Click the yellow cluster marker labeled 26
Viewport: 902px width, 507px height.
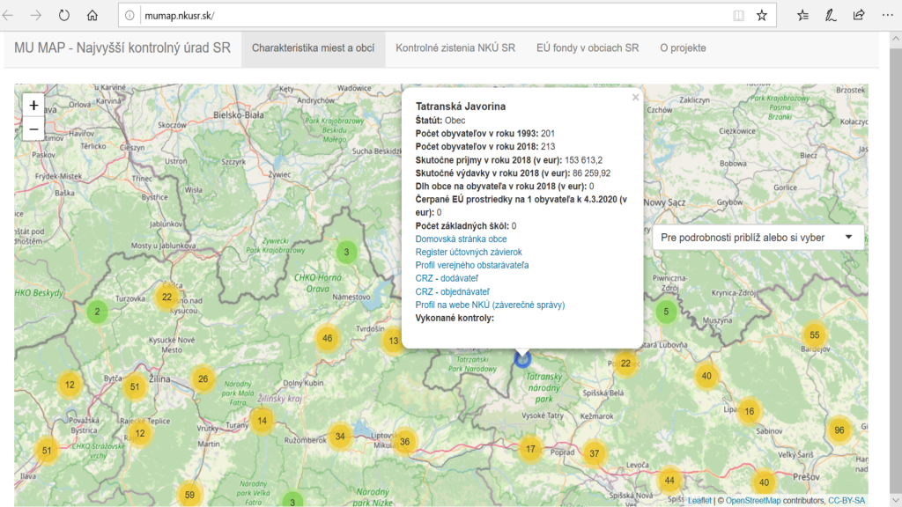203,379
